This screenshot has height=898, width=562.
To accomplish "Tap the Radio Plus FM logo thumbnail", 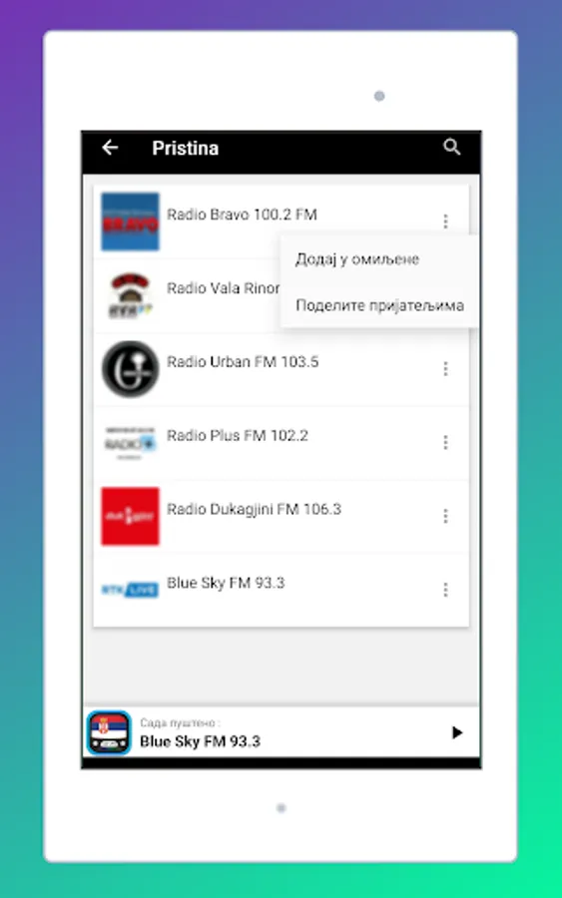I will coord(130,442).
